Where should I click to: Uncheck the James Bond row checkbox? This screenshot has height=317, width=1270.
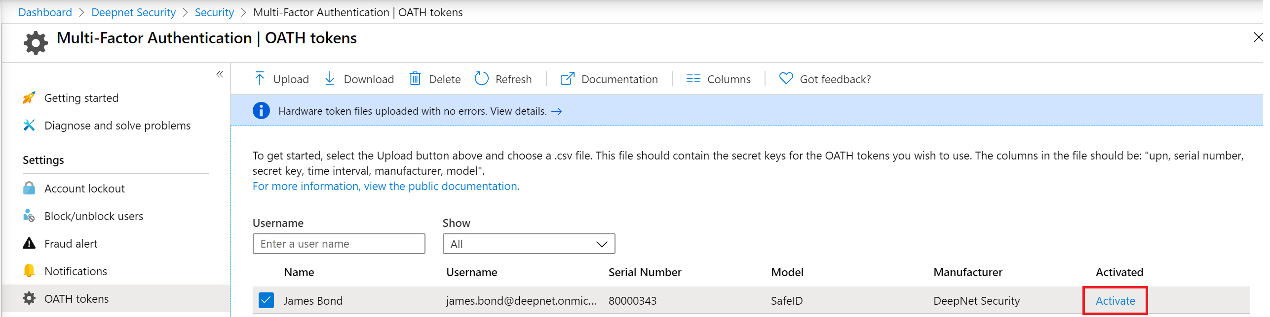(266, 300)
